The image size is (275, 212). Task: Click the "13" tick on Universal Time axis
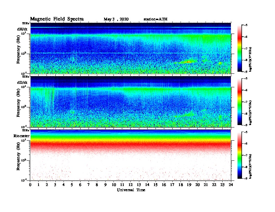click(139, 185)
